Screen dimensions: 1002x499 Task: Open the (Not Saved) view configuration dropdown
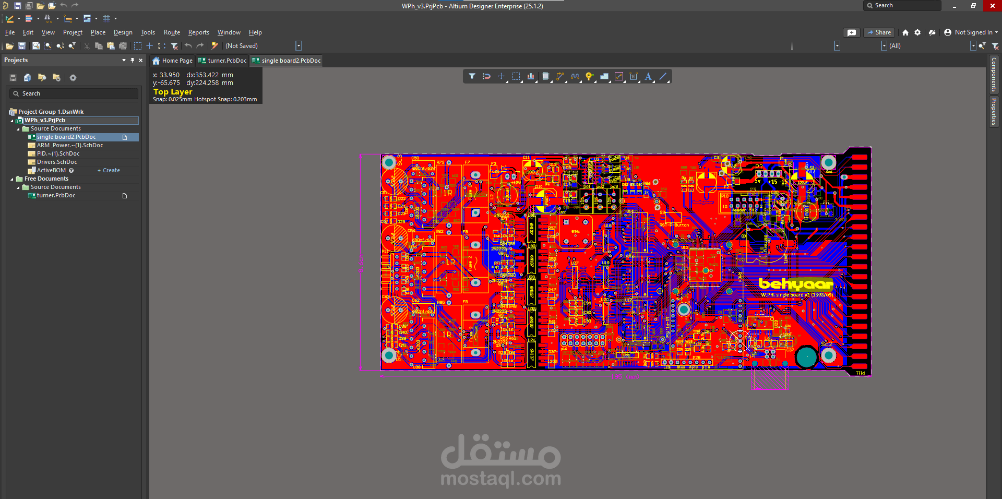(299, 46)
